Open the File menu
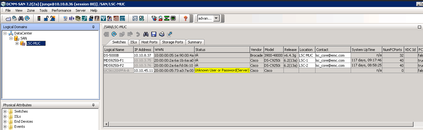The width and height of the screenshot is (423, 130). click(x=8, y=10)
